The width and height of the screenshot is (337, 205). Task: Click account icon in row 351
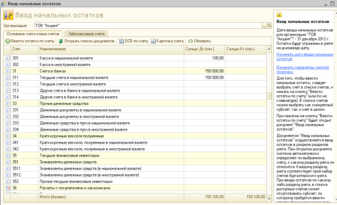click(x=8, y=162)
